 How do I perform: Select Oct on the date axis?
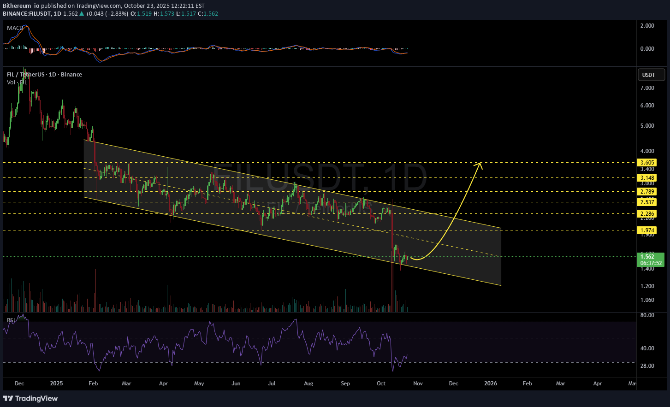pyautogui.click(x=381, y=383)
